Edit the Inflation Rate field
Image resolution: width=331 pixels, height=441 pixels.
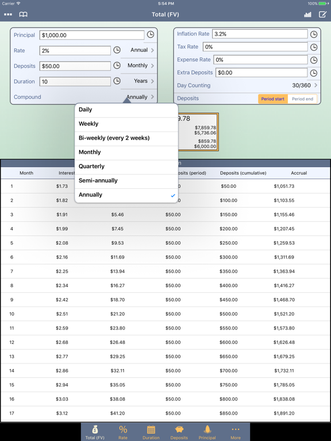[x=260, y=34]
